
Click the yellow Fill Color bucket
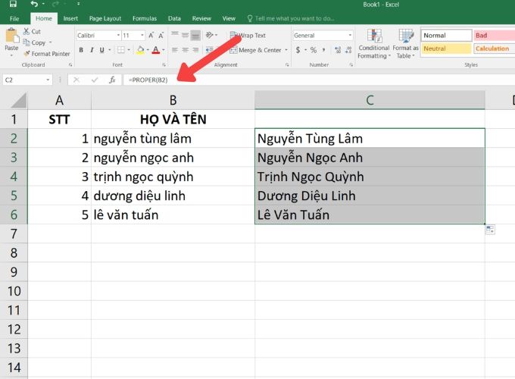pyautogui.click(x=139, y=50)
